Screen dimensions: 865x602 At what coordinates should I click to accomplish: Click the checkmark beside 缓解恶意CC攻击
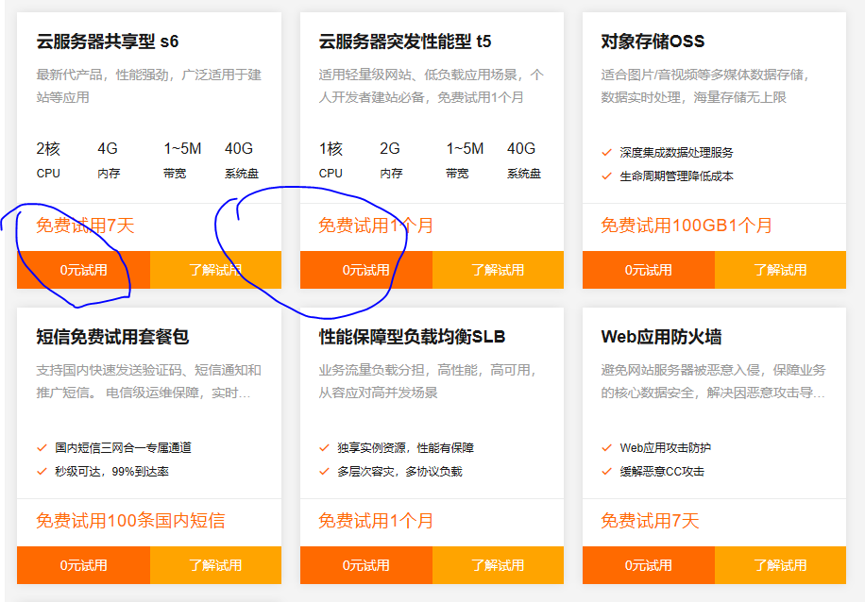pos(607,472)
